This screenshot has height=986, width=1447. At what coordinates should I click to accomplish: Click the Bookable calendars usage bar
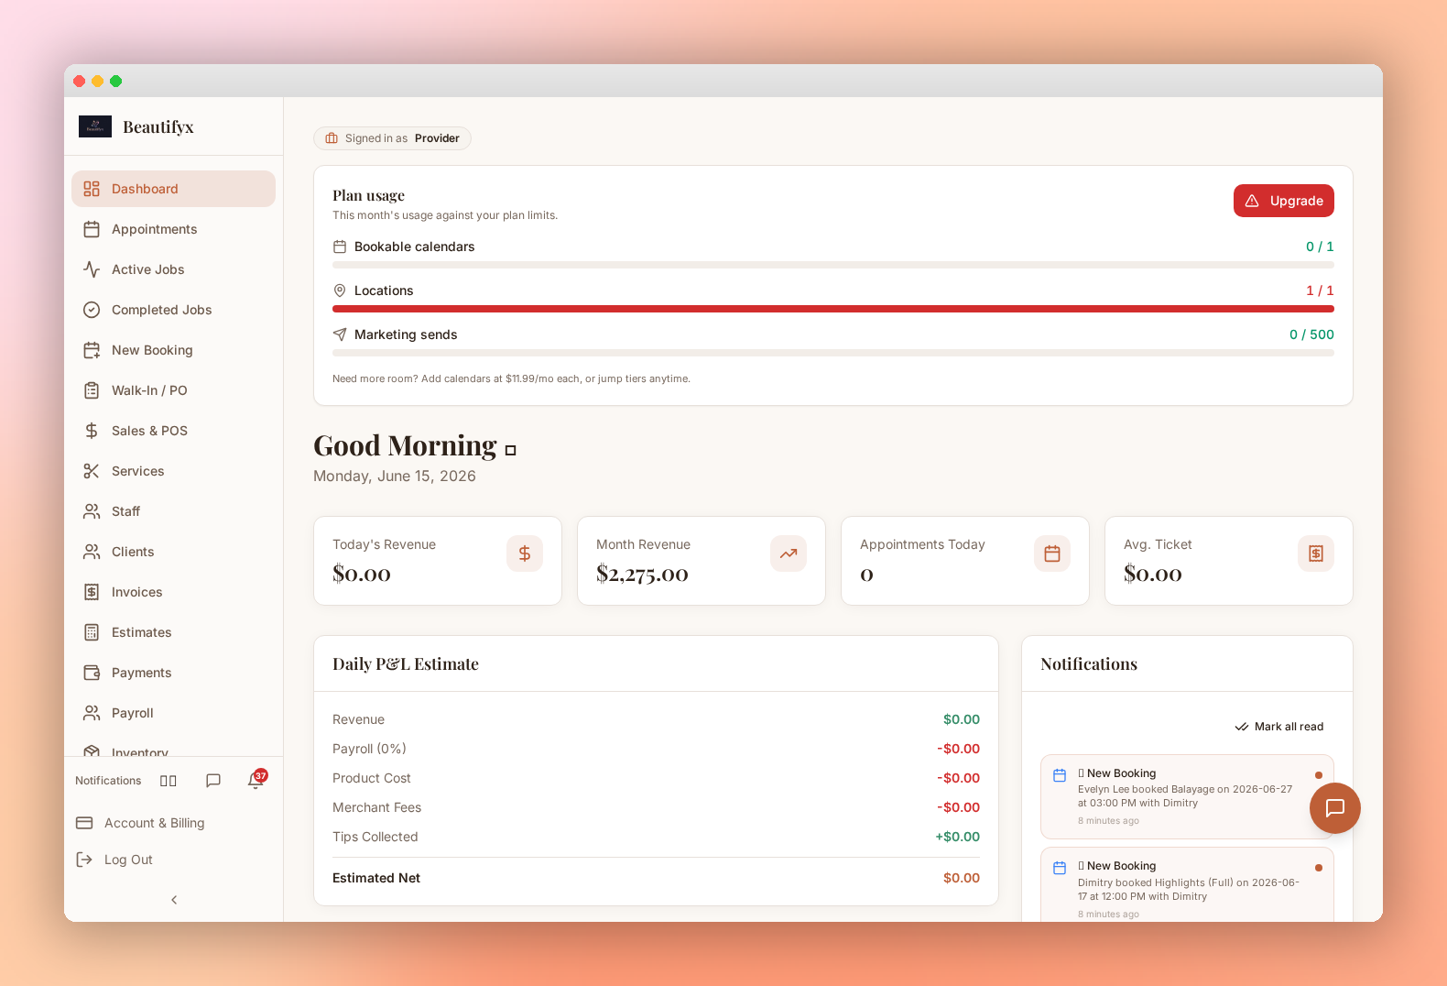(833, 265)
